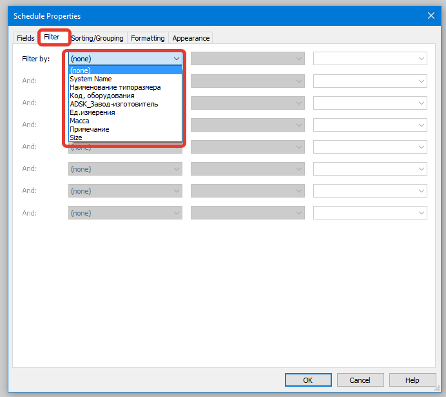Screen dimensions: 446x397
Task: Collapse the open Filter by field combo box
Action: pyautogui.click(x=125, y=59)
